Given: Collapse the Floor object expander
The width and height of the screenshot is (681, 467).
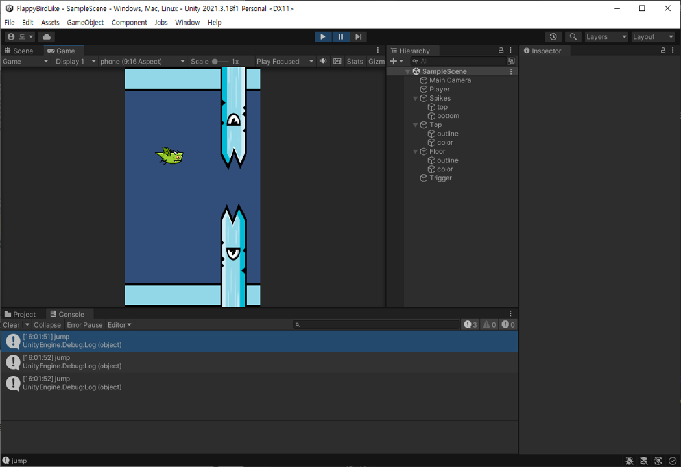Looking at the screenshot, I should pyautogui.click(x=415, y=152).
